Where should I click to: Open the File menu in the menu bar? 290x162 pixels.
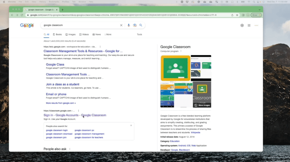[20, 2]
